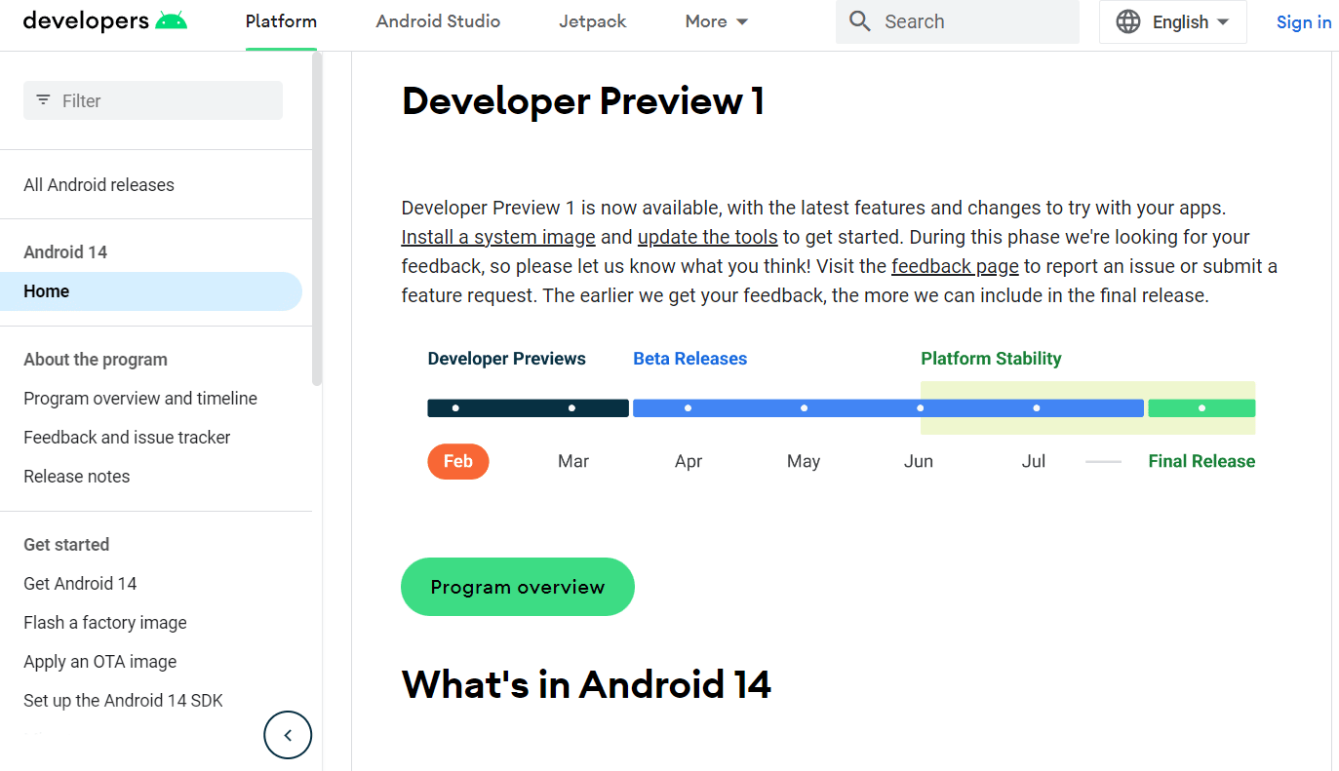This screenshot has width=1339, height=771.
Task: Open the feedback page link
Action: (955, 265)
